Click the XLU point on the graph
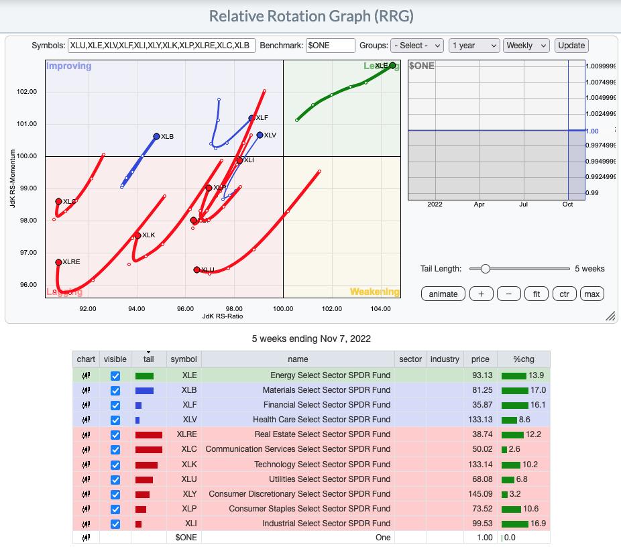621x547 pixels. tap(196, 269)
